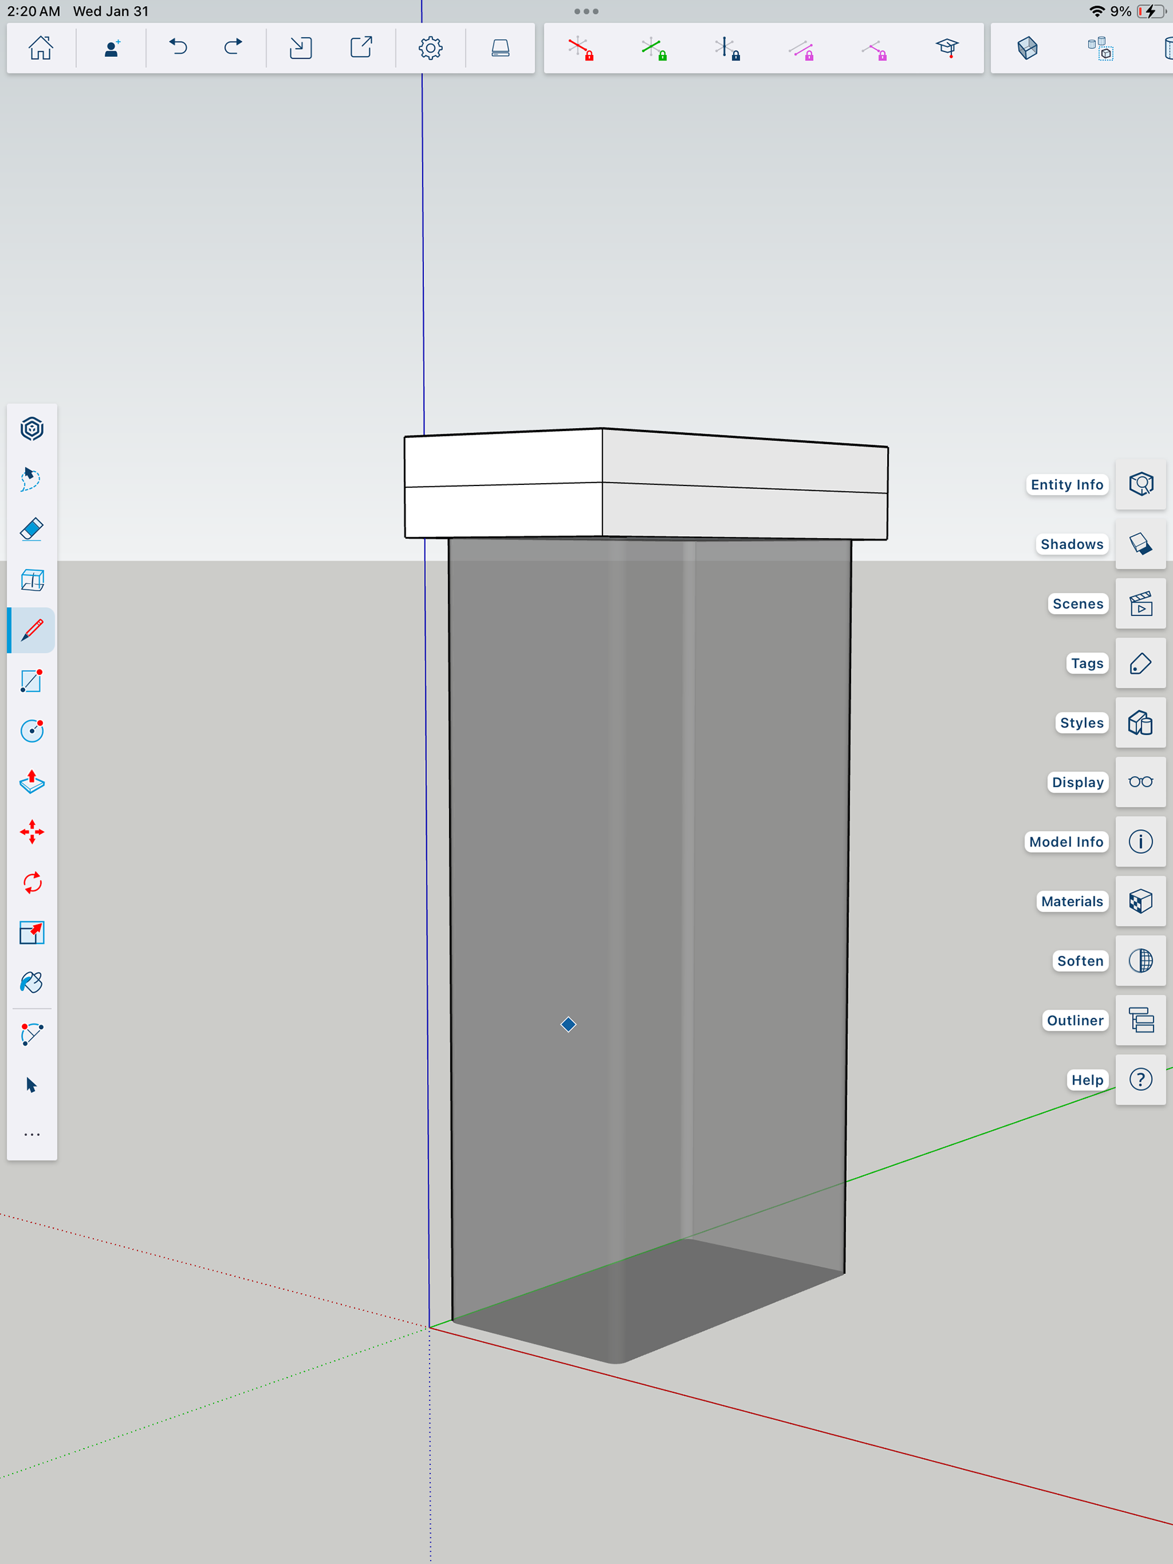Click the Undo button
This screenshot has width=1173, height=1564.
[178, 48]
